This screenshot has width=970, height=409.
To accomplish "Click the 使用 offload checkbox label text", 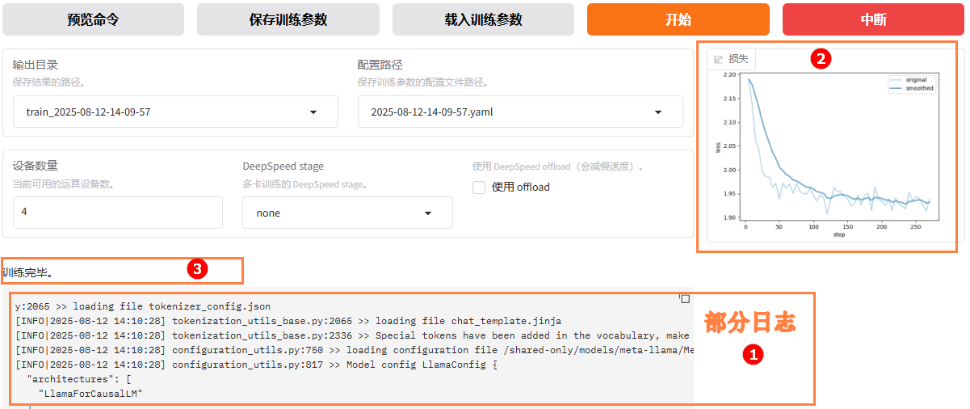I will [x=521, y=188].
